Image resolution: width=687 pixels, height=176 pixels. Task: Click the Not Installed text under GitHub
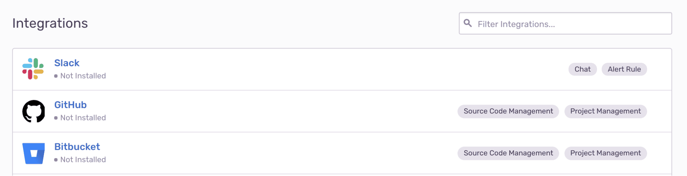(83, 118)
